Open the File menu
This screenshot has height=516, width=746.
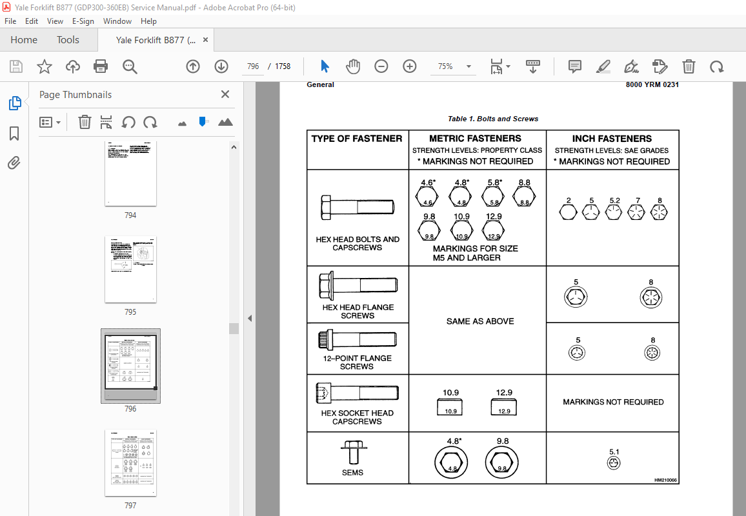(x=10, y=21)
